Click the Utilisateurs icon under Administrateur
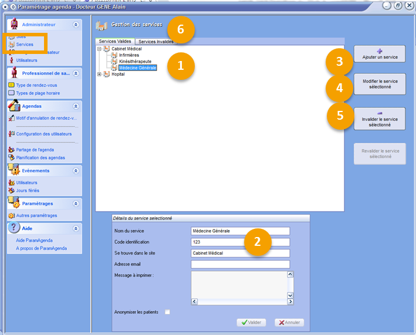This screenshot has width=416, height=335. [11, 60]
